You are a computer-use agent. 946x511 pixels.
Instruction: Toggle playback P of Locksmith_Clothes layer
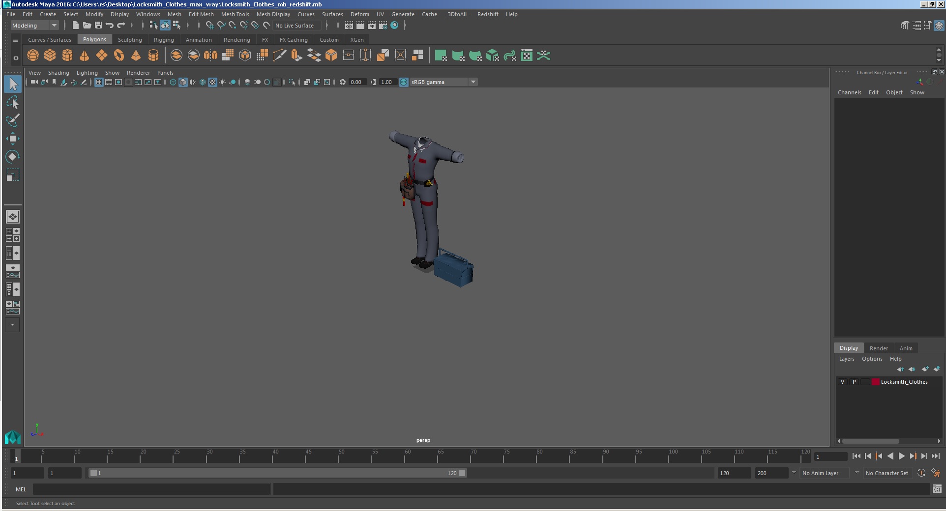854,382
